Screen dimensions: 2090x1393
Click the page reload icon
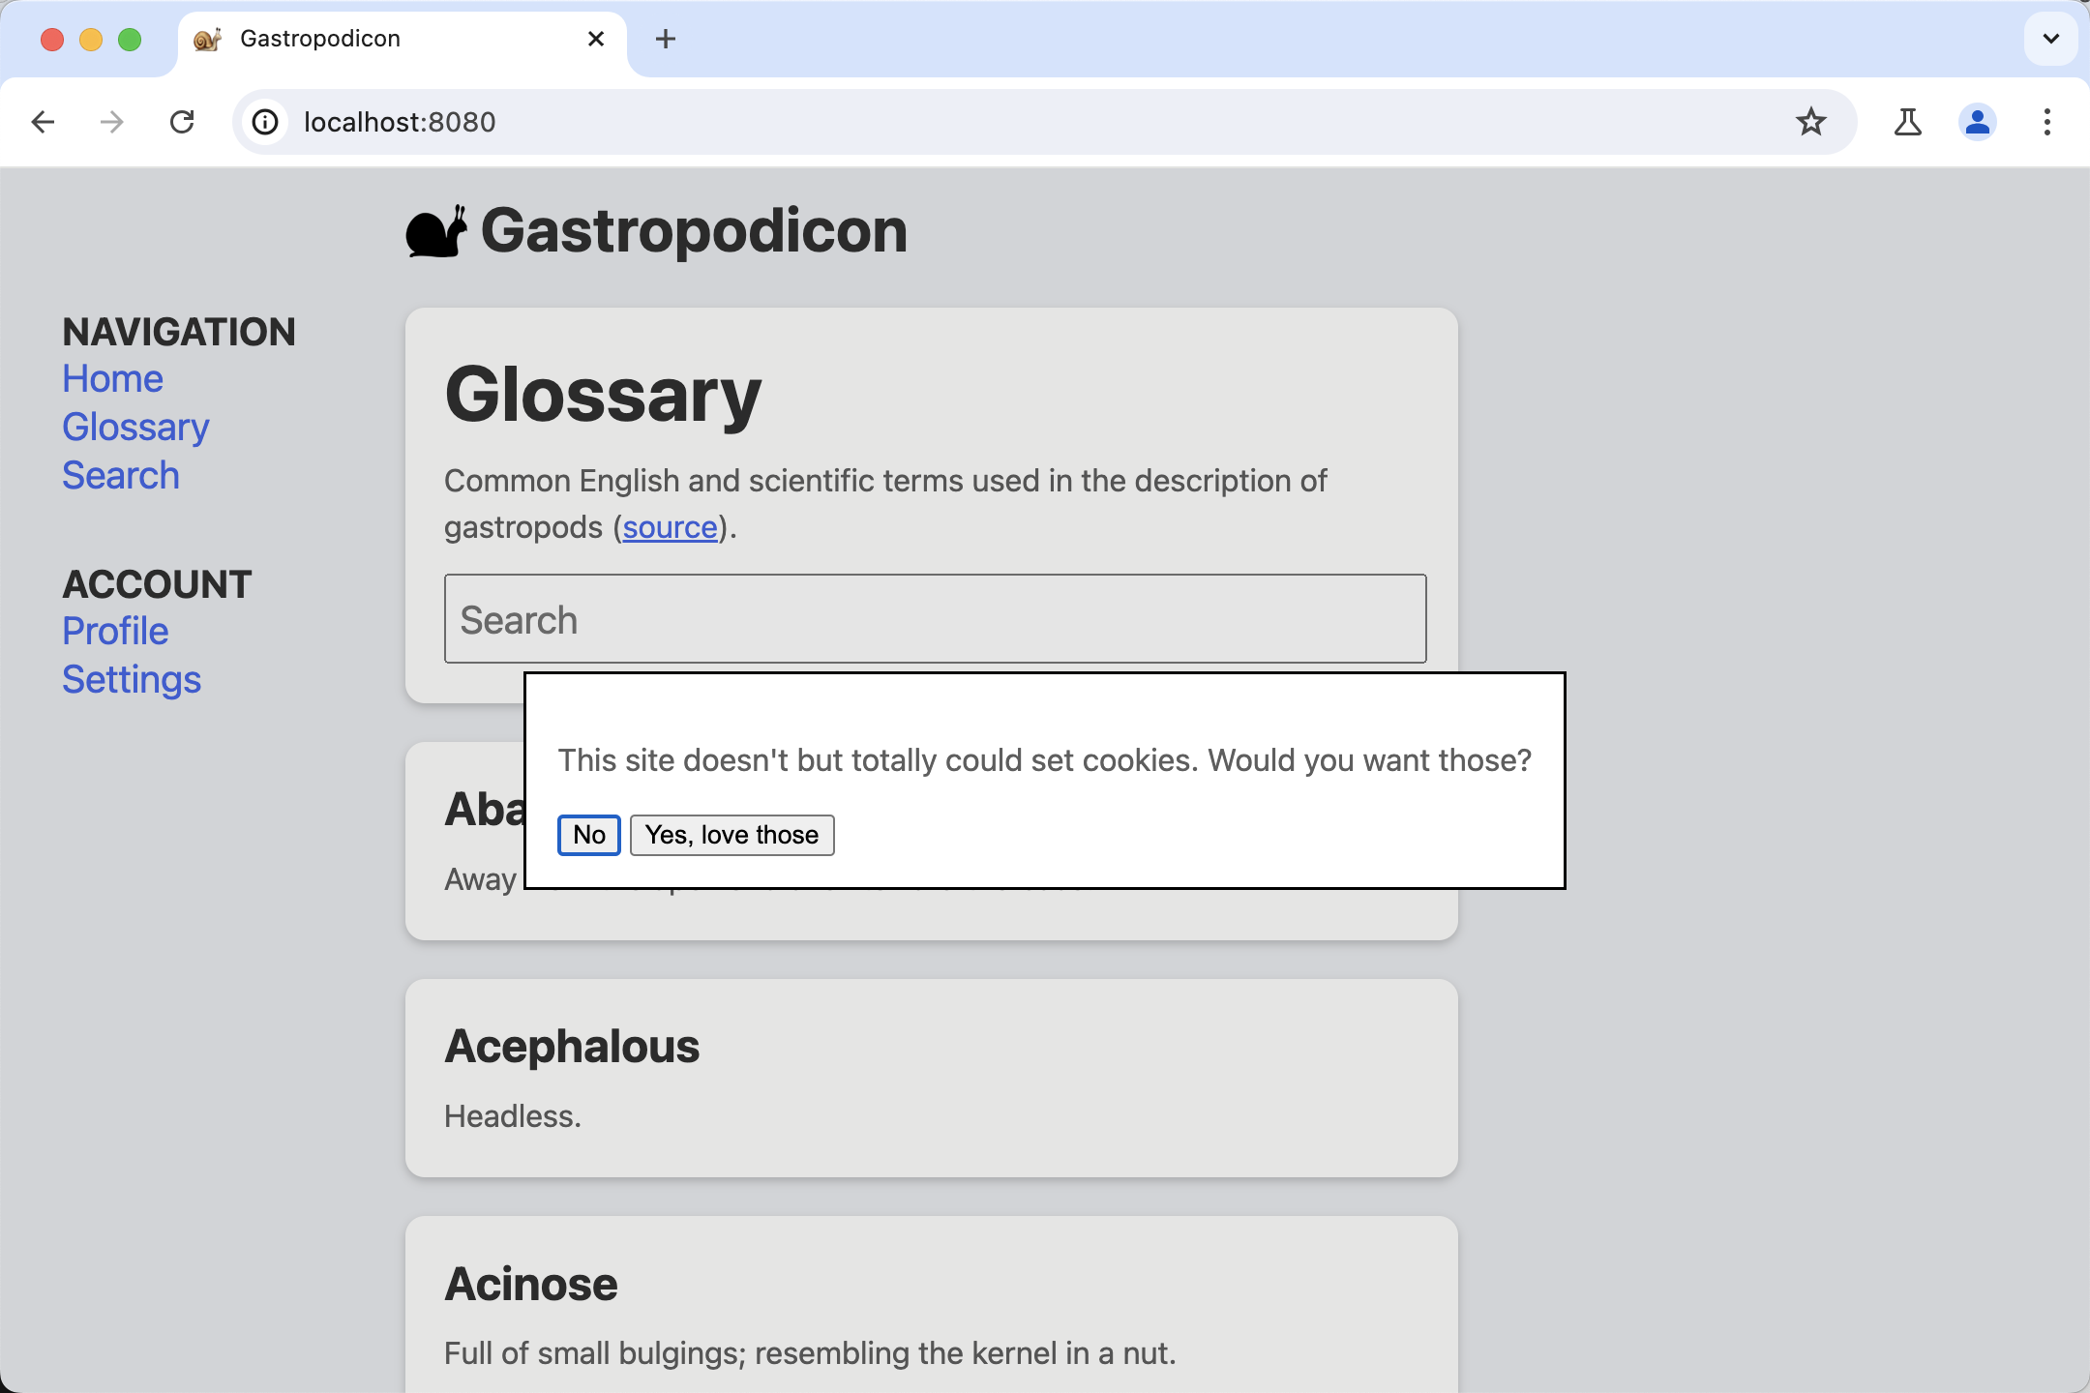pyautogui.click(x=184, y=123)
